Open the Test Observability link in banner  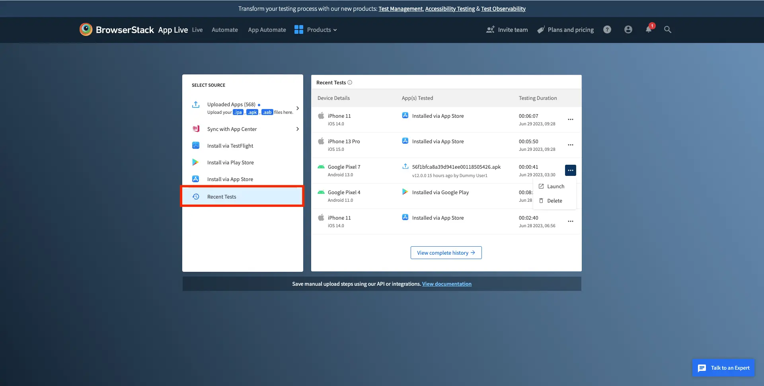click(503, 9)
